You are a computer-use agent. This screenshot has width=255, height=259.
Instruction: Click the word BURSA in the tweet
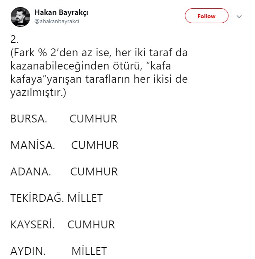pos(28,119)
